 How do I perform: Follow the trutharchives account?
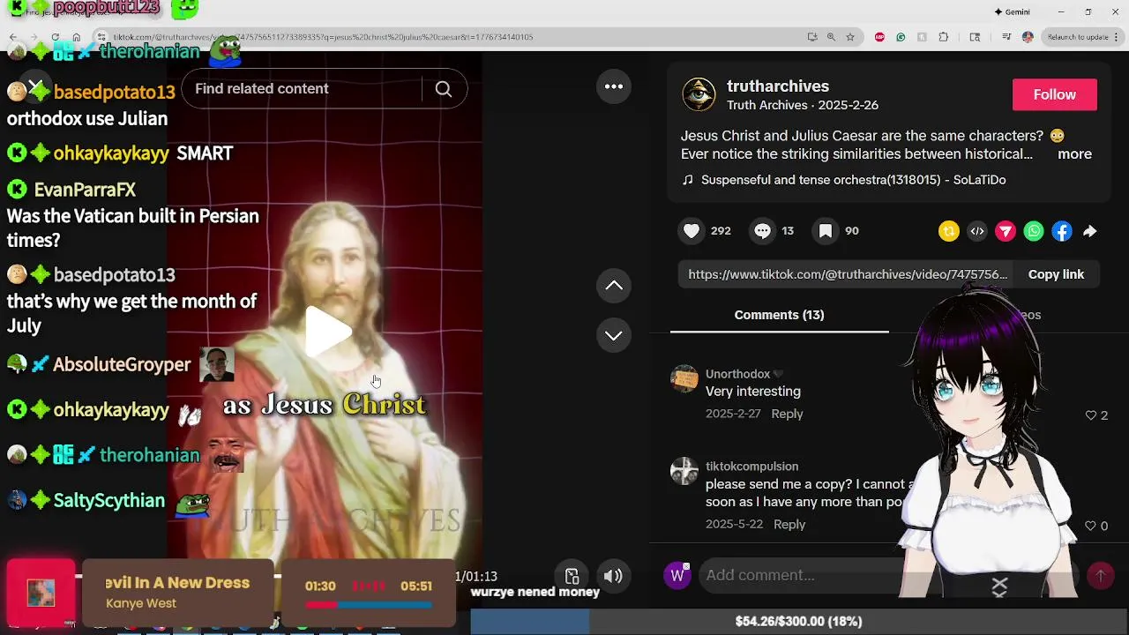point(1054,94)
